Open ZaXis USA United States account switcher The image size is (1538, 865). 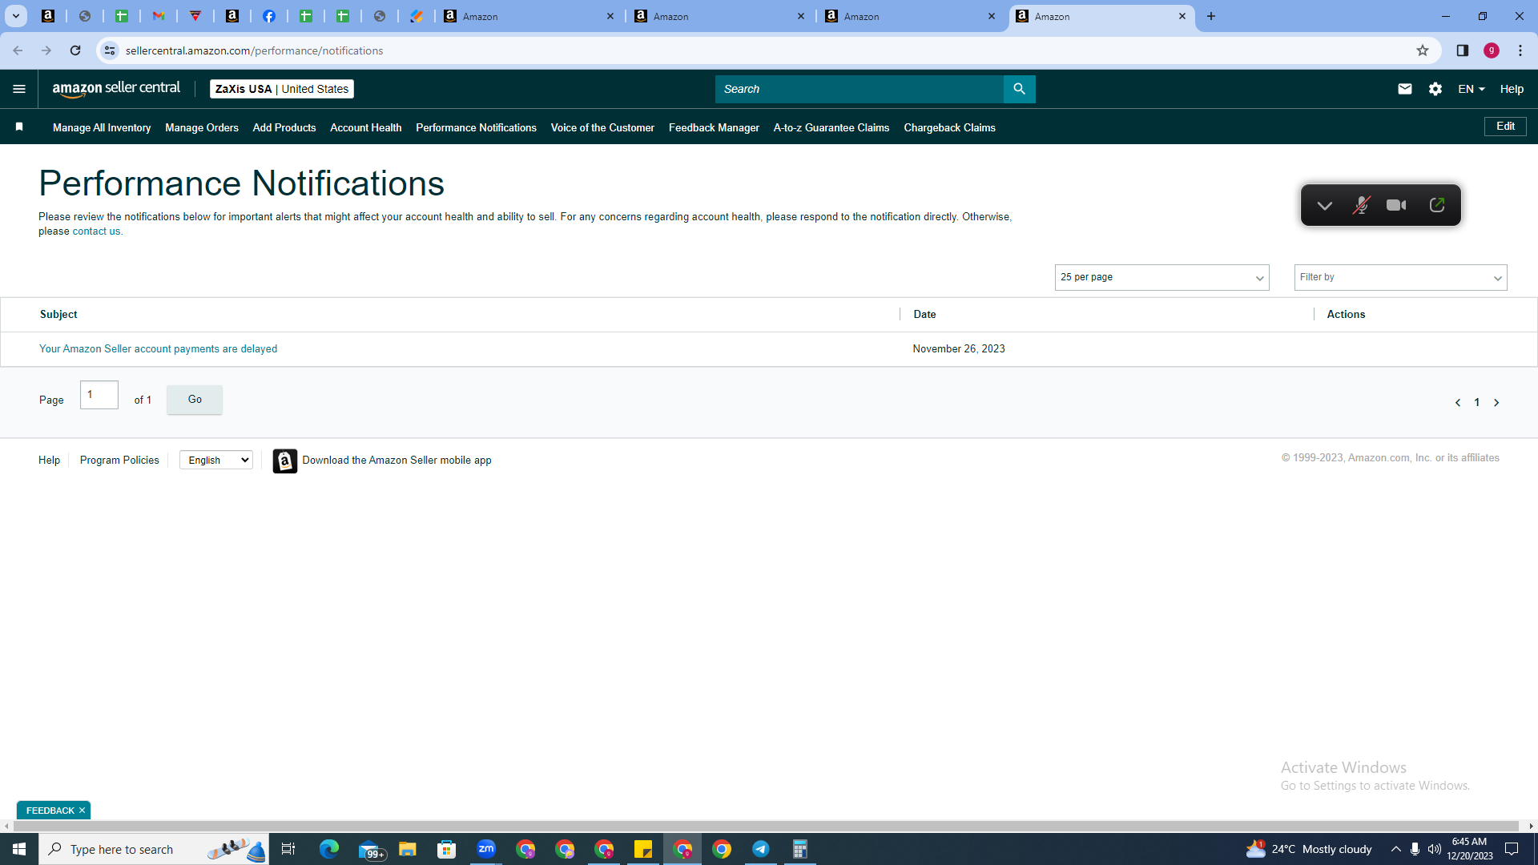(x=282, y=89)
